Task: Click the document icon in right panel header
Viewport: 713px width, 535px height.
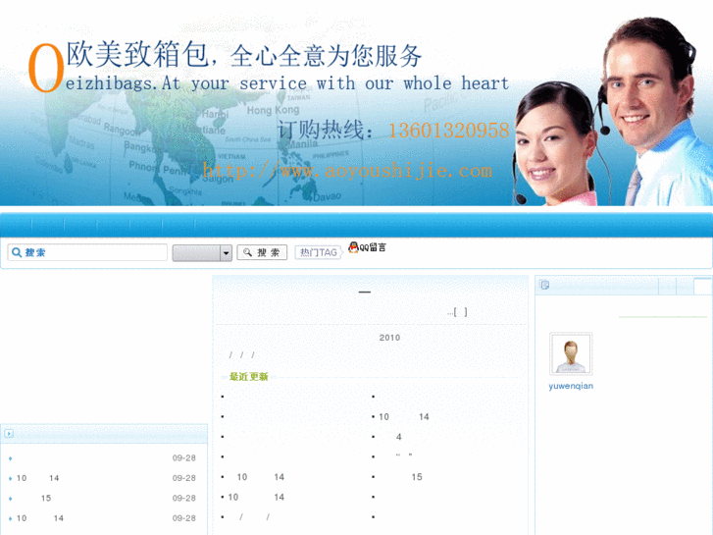Action: [x=544, y=285]
